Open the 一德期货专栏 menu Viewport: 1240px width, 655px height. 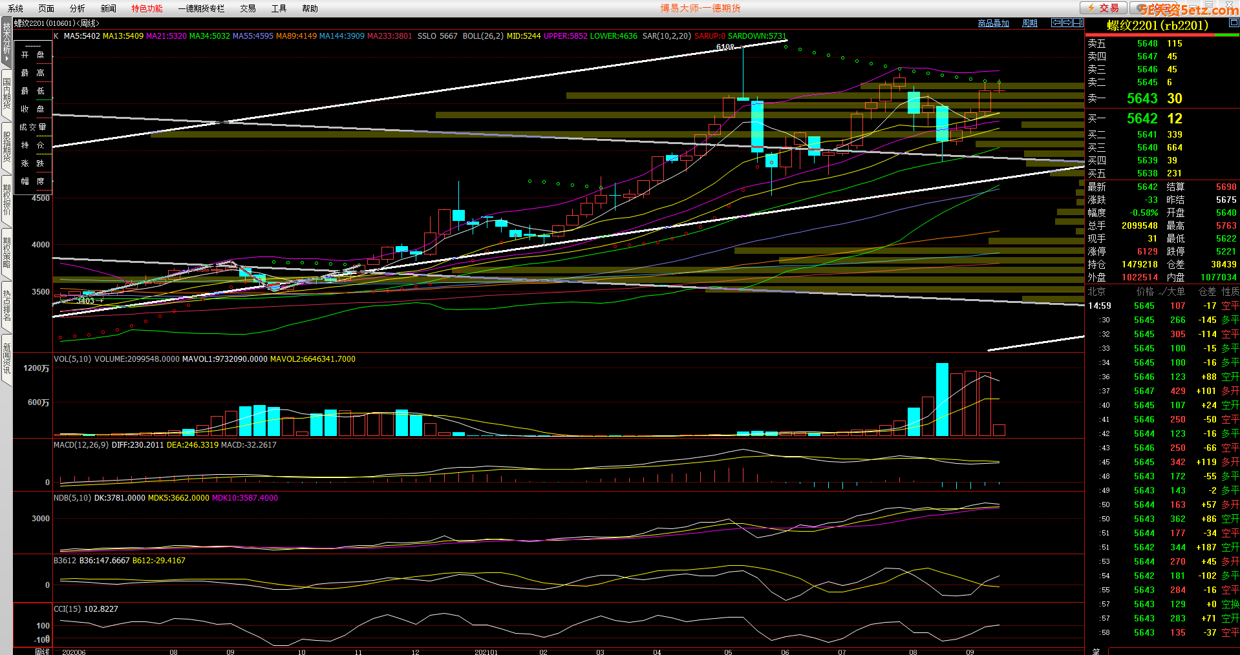pyautogui.click(x=201, y=8)
